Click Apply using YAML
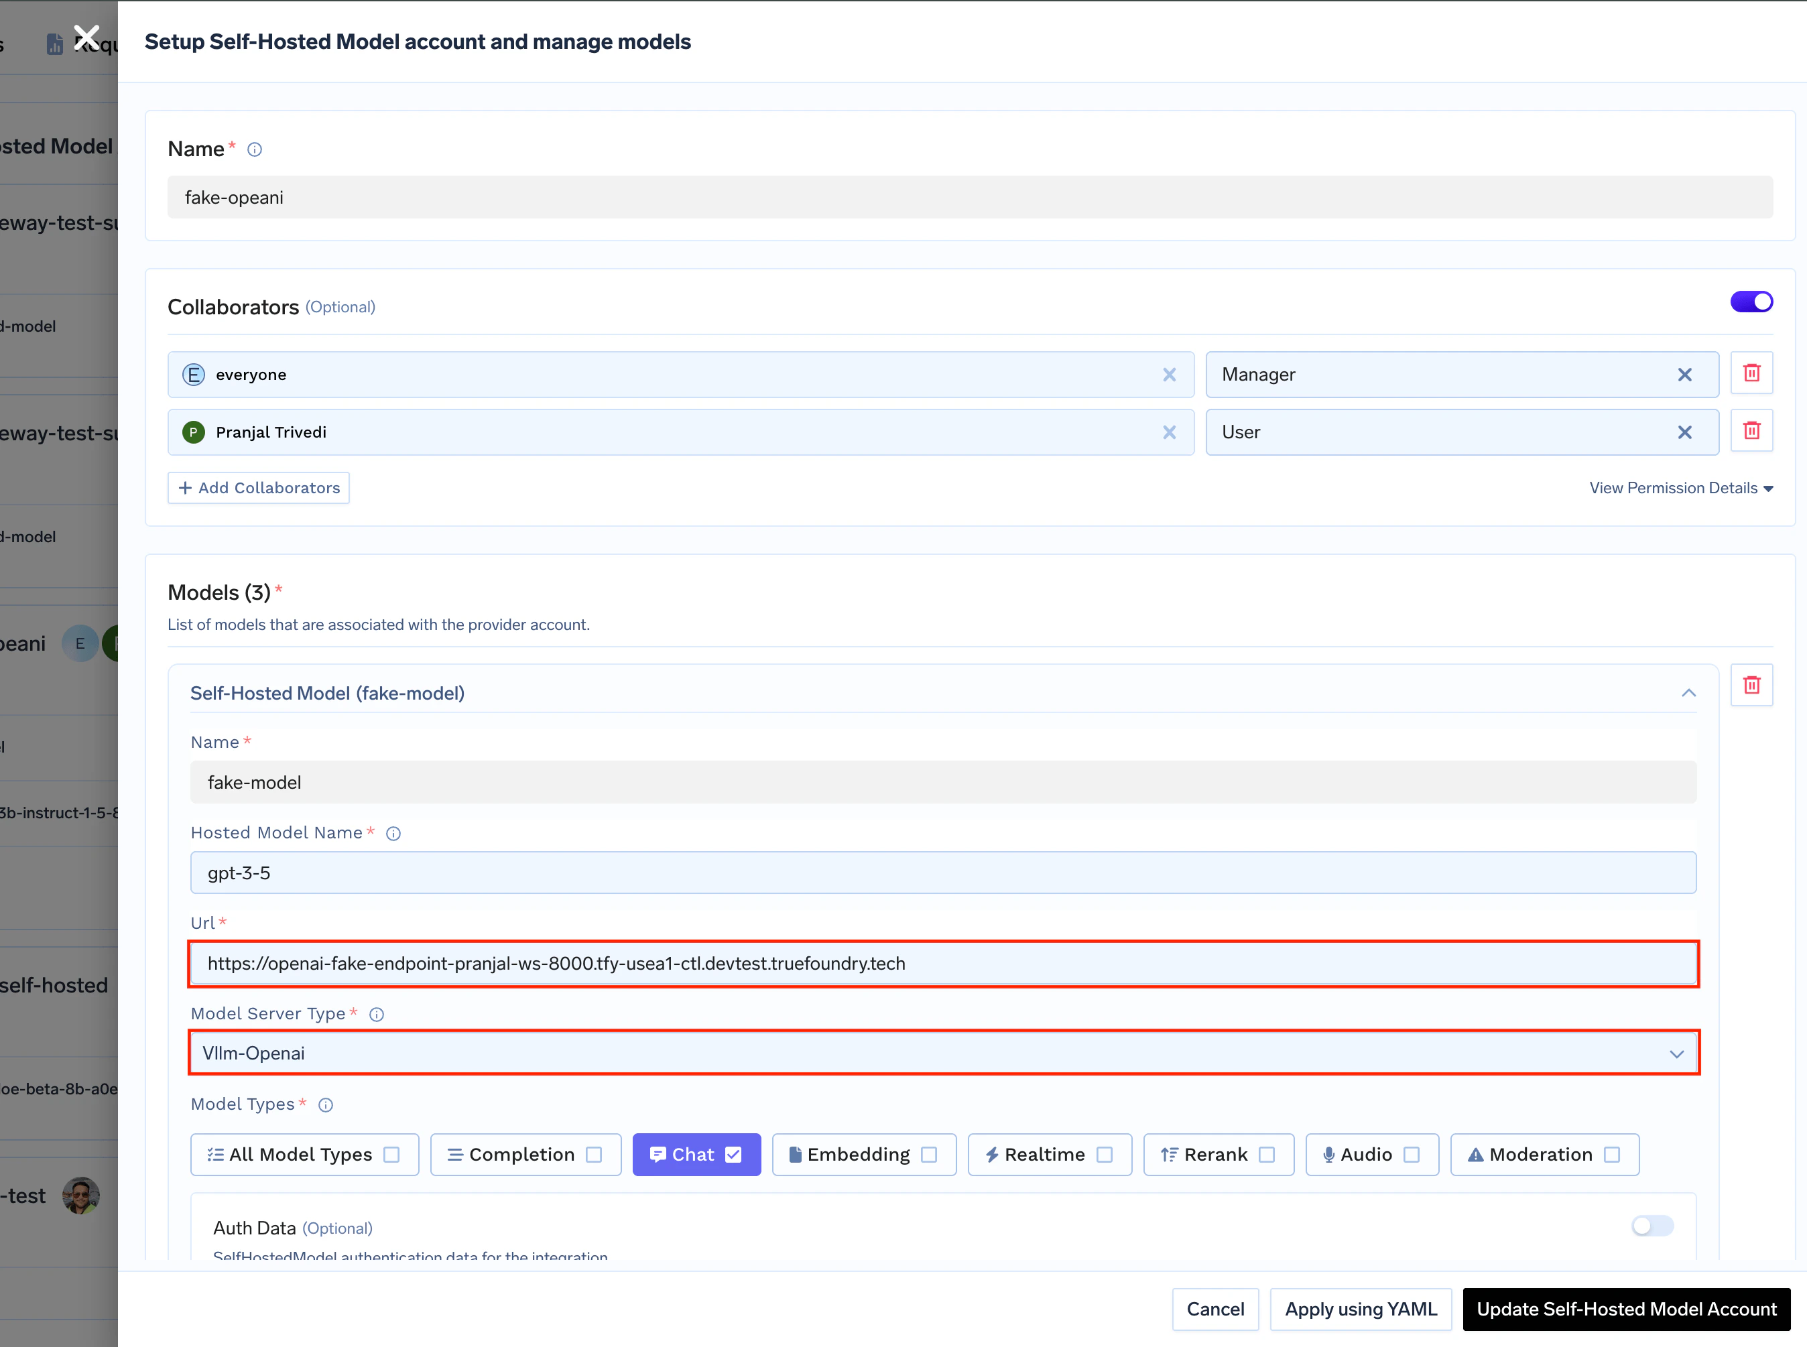The height and width of the screenshot is (1347, 1807). [1361, 1309]
